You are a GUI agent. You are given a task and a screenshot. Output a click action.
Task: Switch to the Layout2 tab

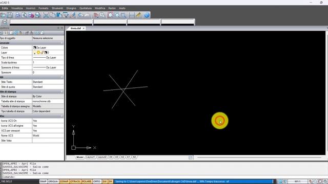coord(102,157)
